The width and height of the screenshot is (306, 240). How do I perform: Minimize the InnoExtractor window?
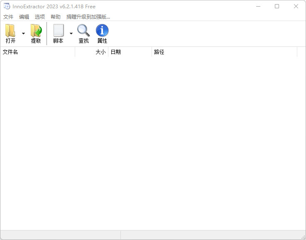(x=258, y=7)
